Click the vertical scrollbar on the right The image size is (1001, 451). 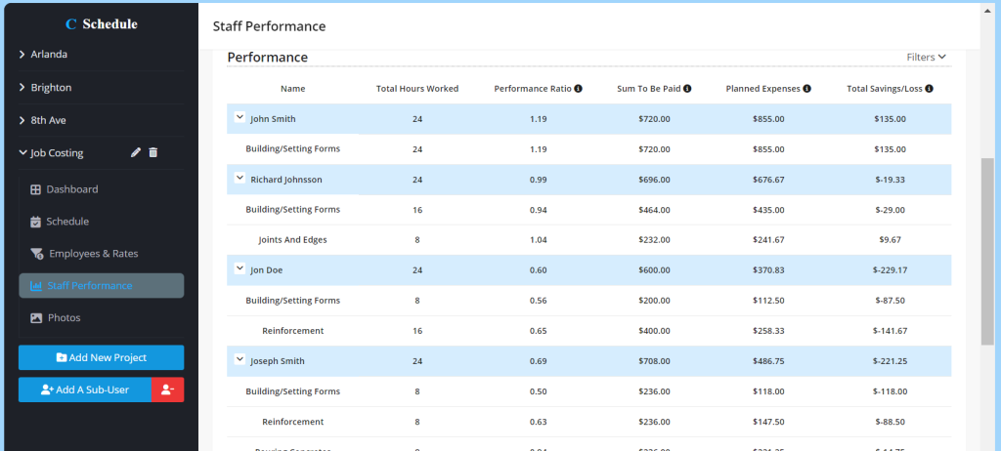tap(987, 251)
